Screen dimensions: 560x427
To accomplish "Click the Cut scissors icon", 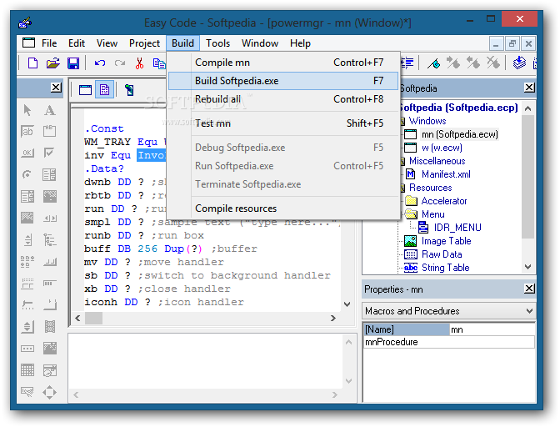I will 139,63.
